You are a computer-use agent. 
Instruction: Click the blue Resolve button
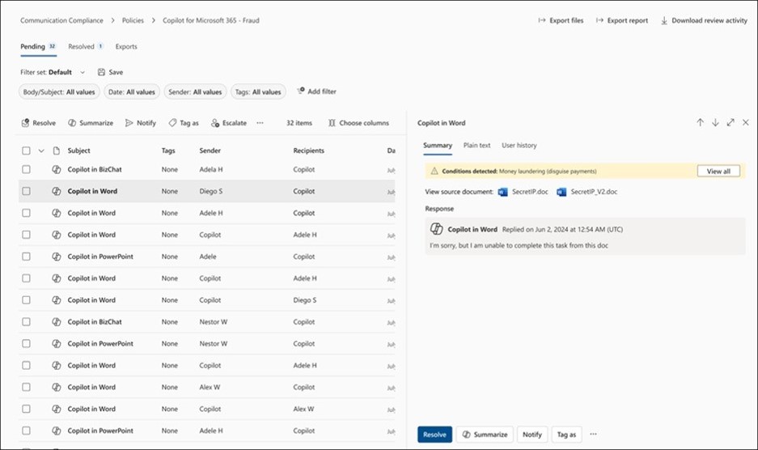(x=434, y=434)
